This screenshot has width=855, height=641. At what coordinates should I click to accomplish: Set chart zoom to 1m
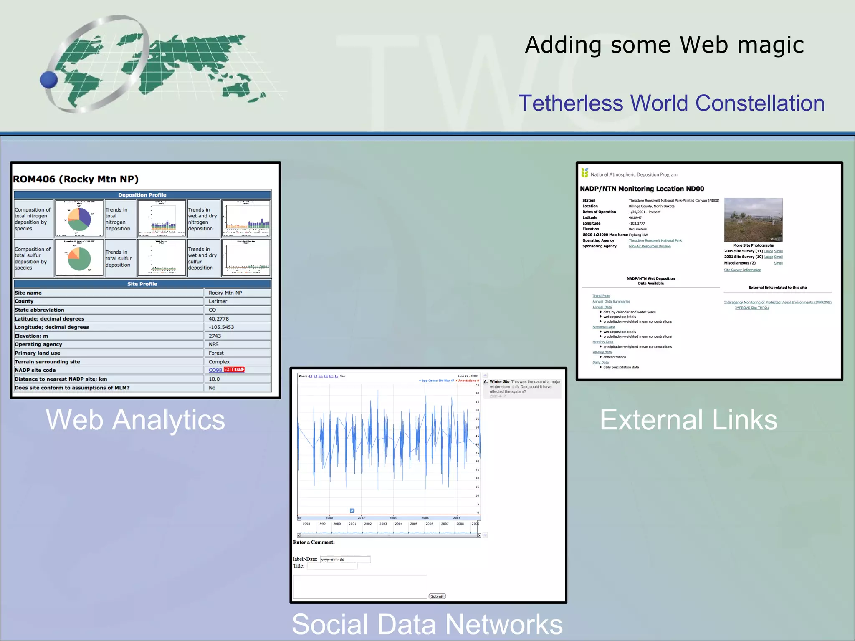321,376
